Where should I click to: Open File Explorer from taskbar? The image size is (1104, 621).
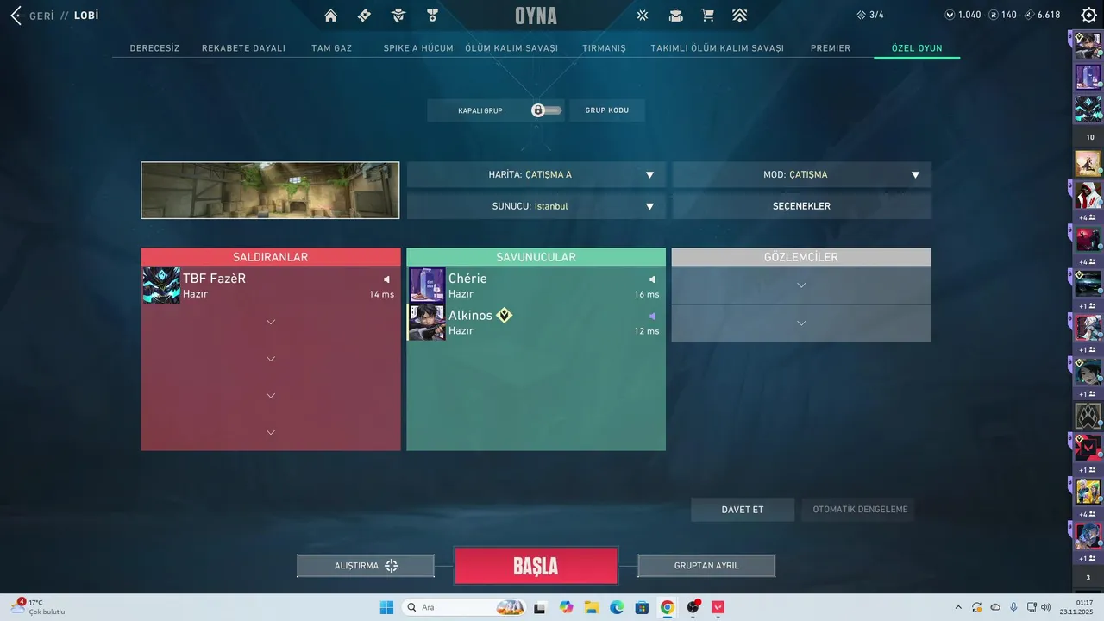[592, 607]
